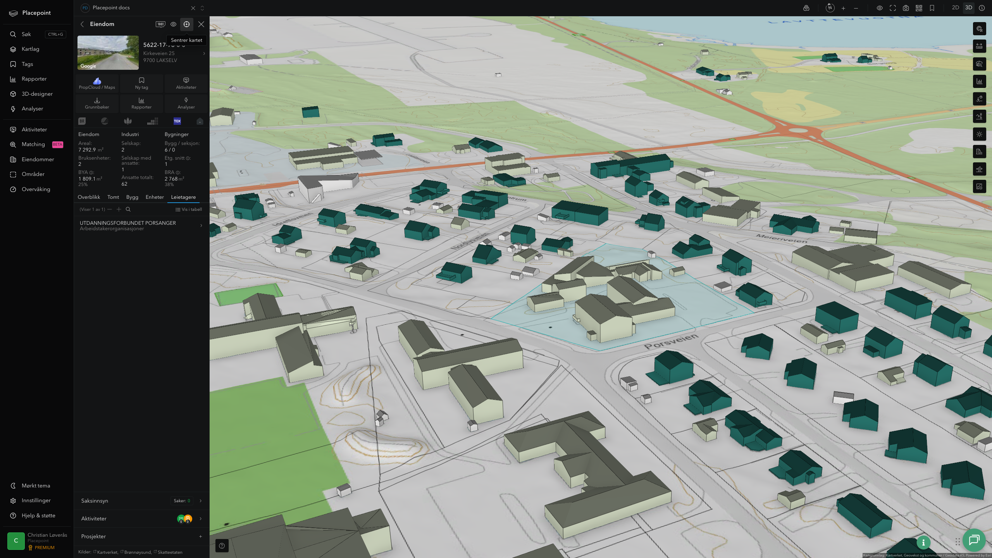Open the building height analysis tool
Viewport: 992px width, 558px height.
pos(979,152)
